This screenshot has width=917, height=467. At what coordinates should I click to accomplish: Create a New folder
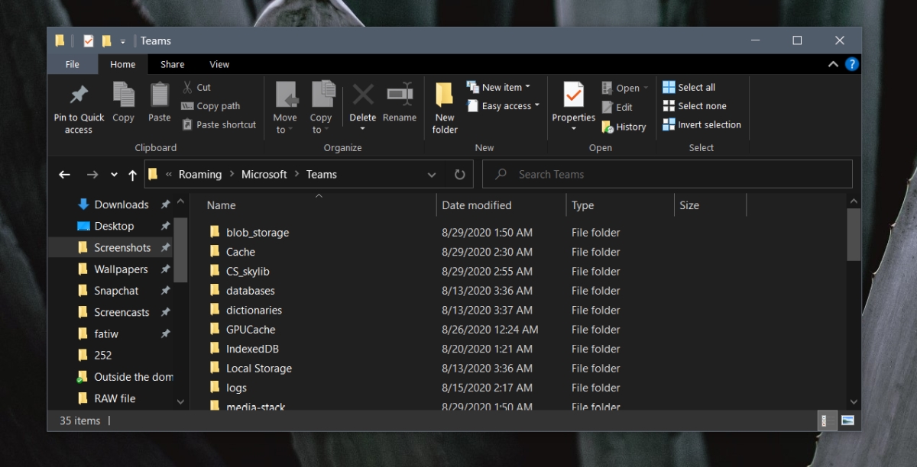(x=444, y=107)
